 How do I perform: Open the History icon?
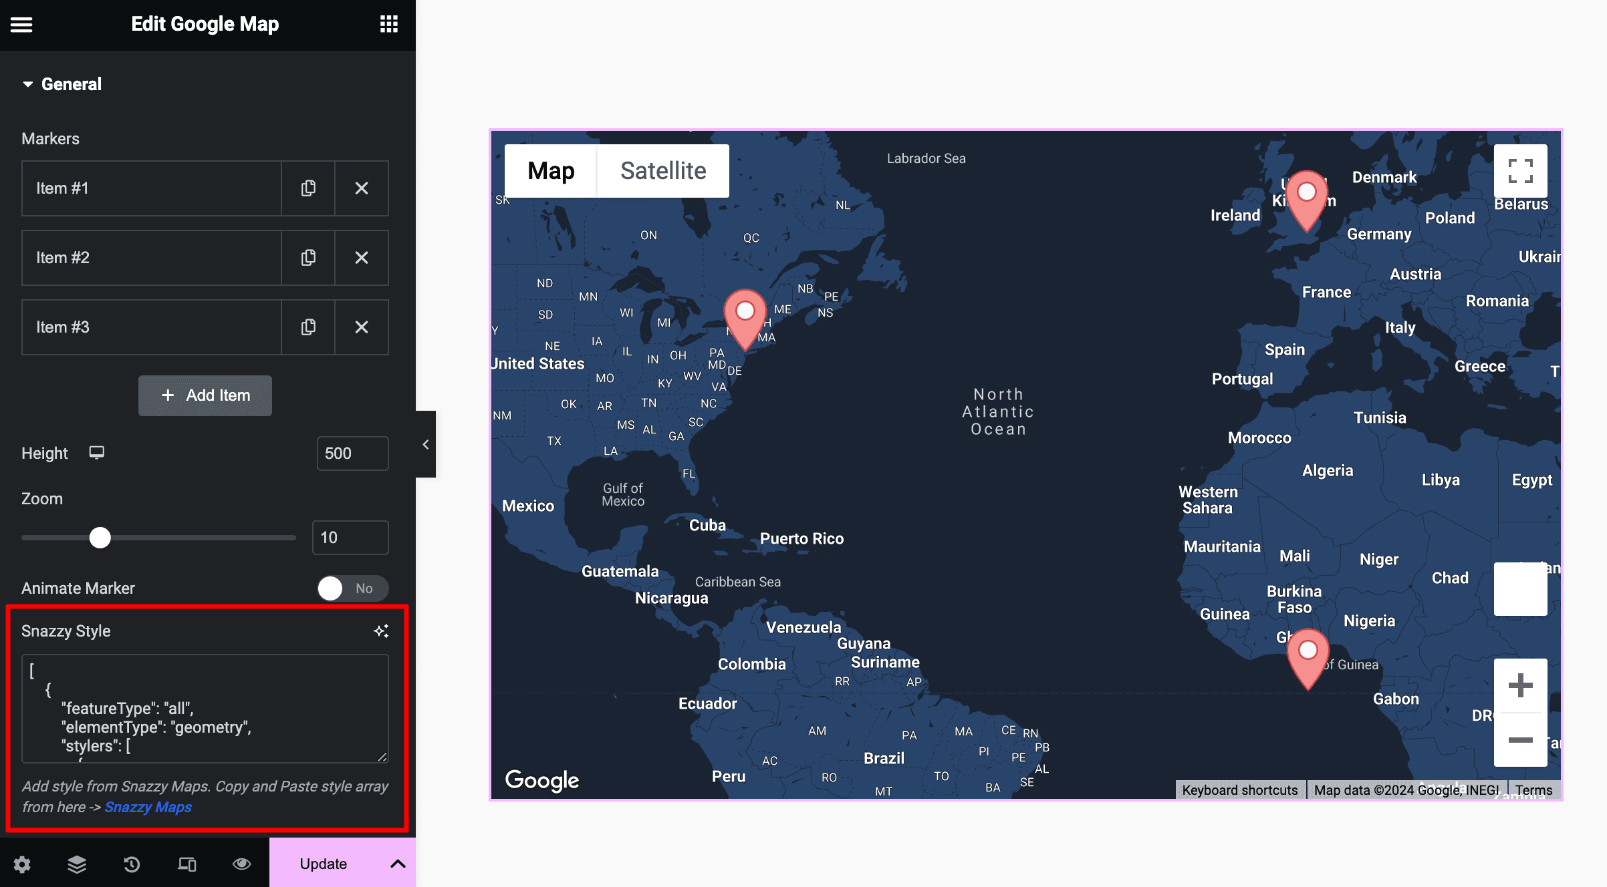coord(132,864)
